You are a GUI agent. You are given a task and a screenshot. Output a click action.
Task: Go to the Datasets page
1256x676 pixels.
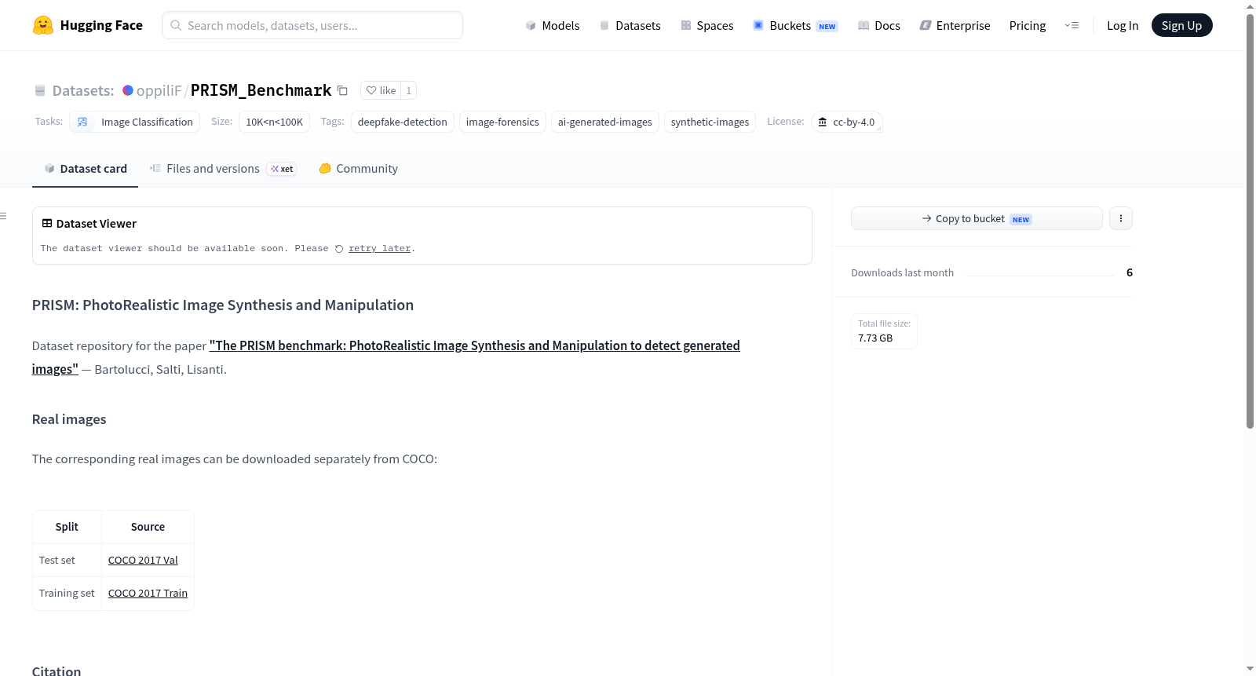tap(630, 25)
